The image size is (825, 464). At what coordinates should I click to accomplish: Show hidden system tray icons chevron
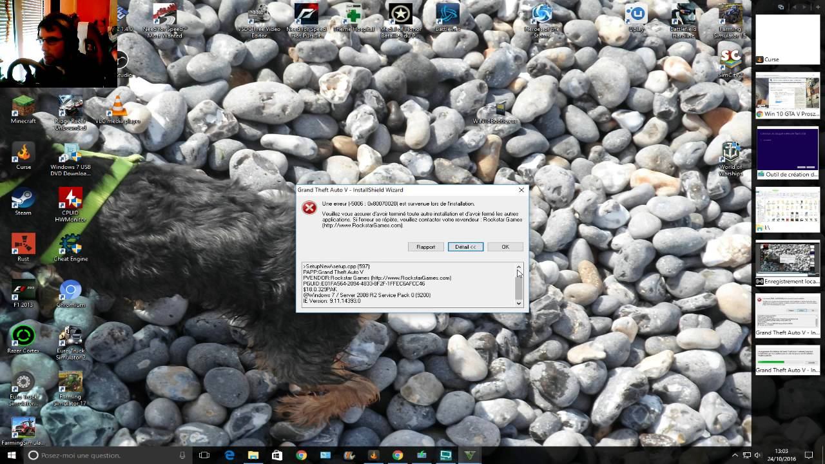tap(735, 455)
